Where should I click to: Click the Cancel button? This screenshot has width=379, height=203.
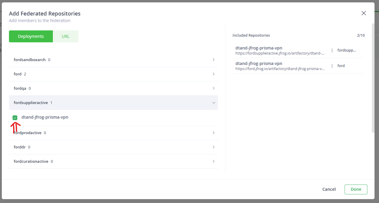pyautogui.click(x=329, y=189)
